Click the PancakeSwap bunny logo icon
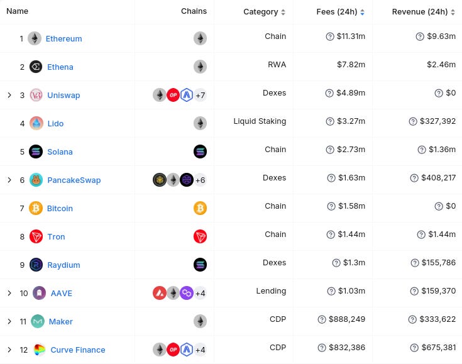462x364 pixels. [x=36, y=180]
